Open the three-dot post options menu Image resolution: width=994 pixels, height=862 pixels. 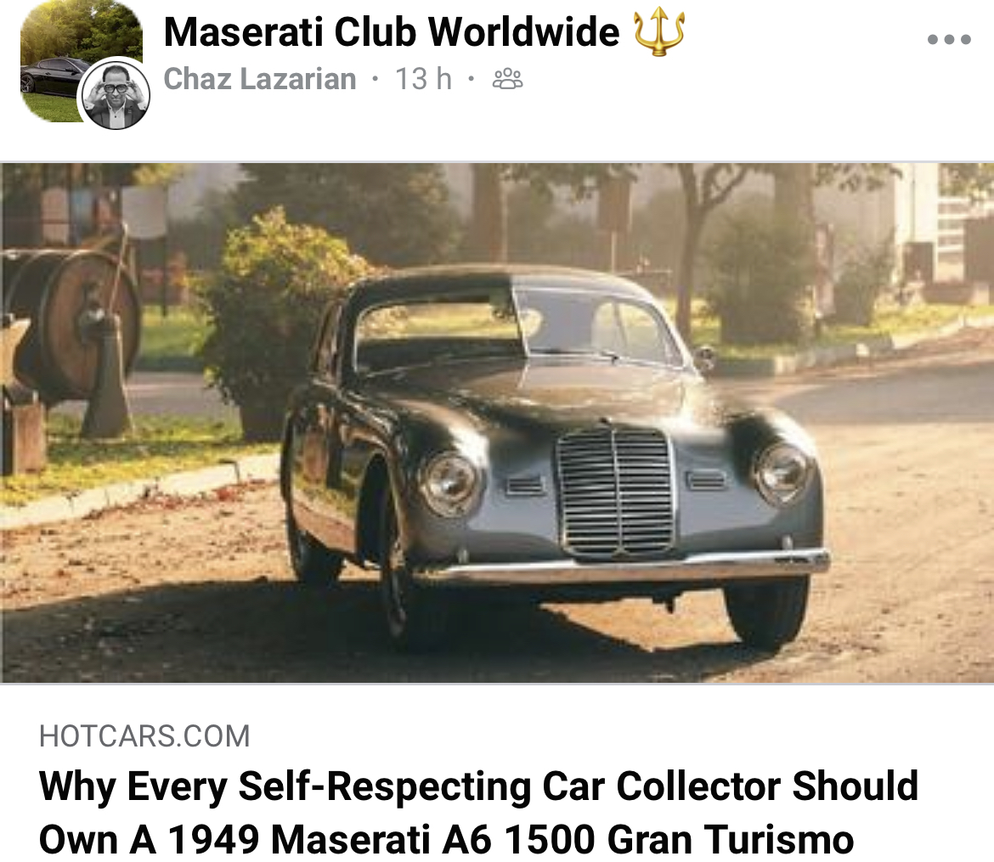point(948,39)
